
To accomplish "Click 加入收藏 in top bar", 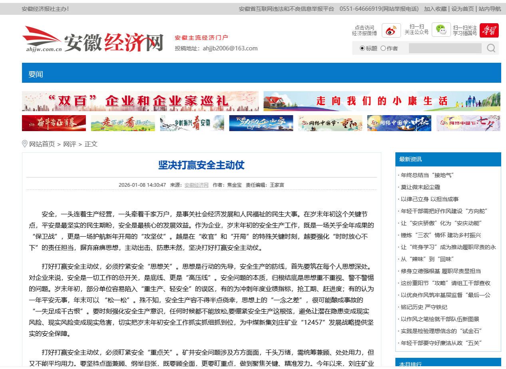I will [x=435, y=9].
